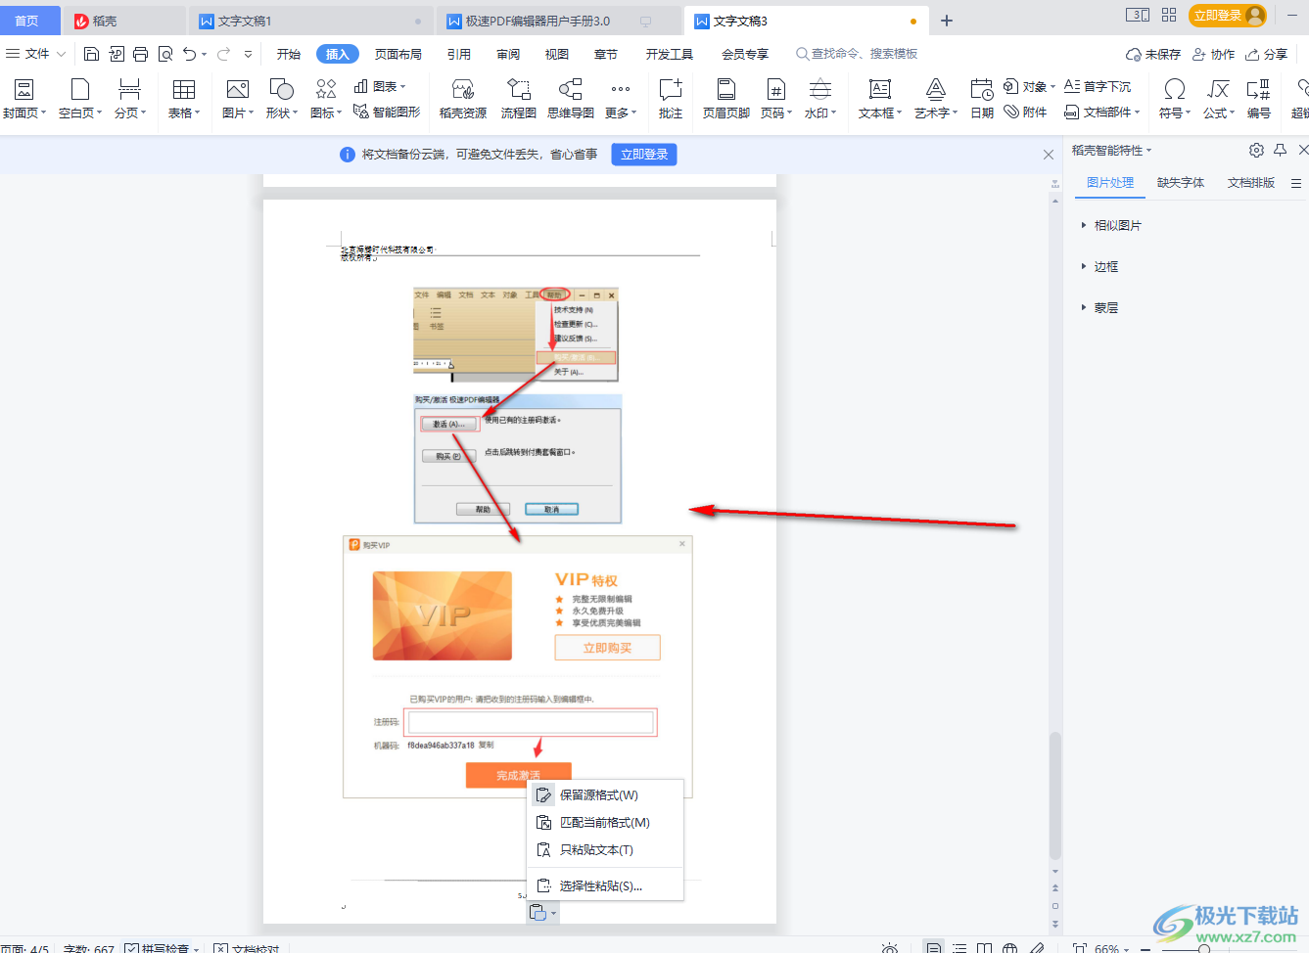
Task: Click the search commands input field
Action: click(865, 54)
